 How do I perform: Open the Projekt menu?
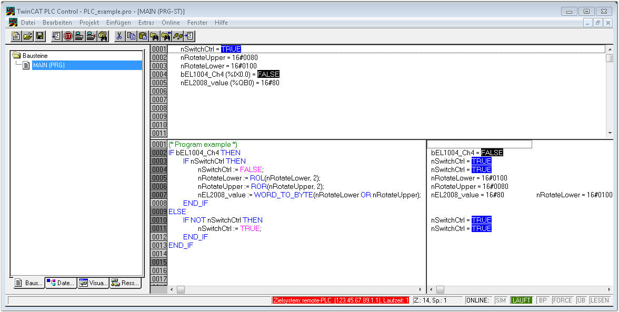(x=89, y=23)
